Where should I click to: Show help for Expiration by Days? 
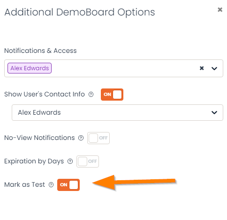click(x=70, y=161)
